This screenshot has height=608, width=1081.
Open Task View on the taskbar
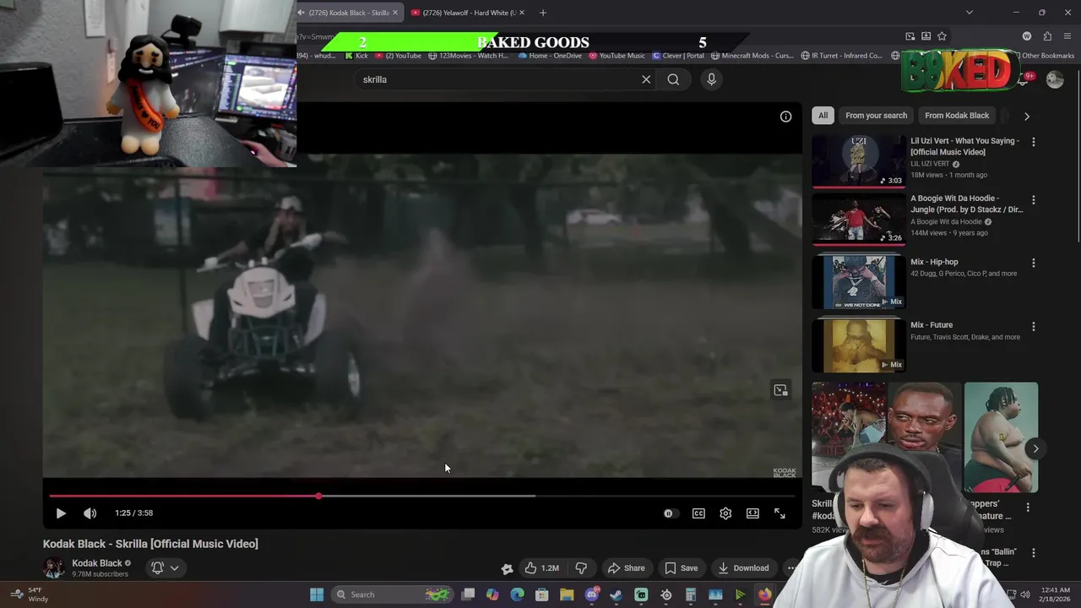pos(468,594)
